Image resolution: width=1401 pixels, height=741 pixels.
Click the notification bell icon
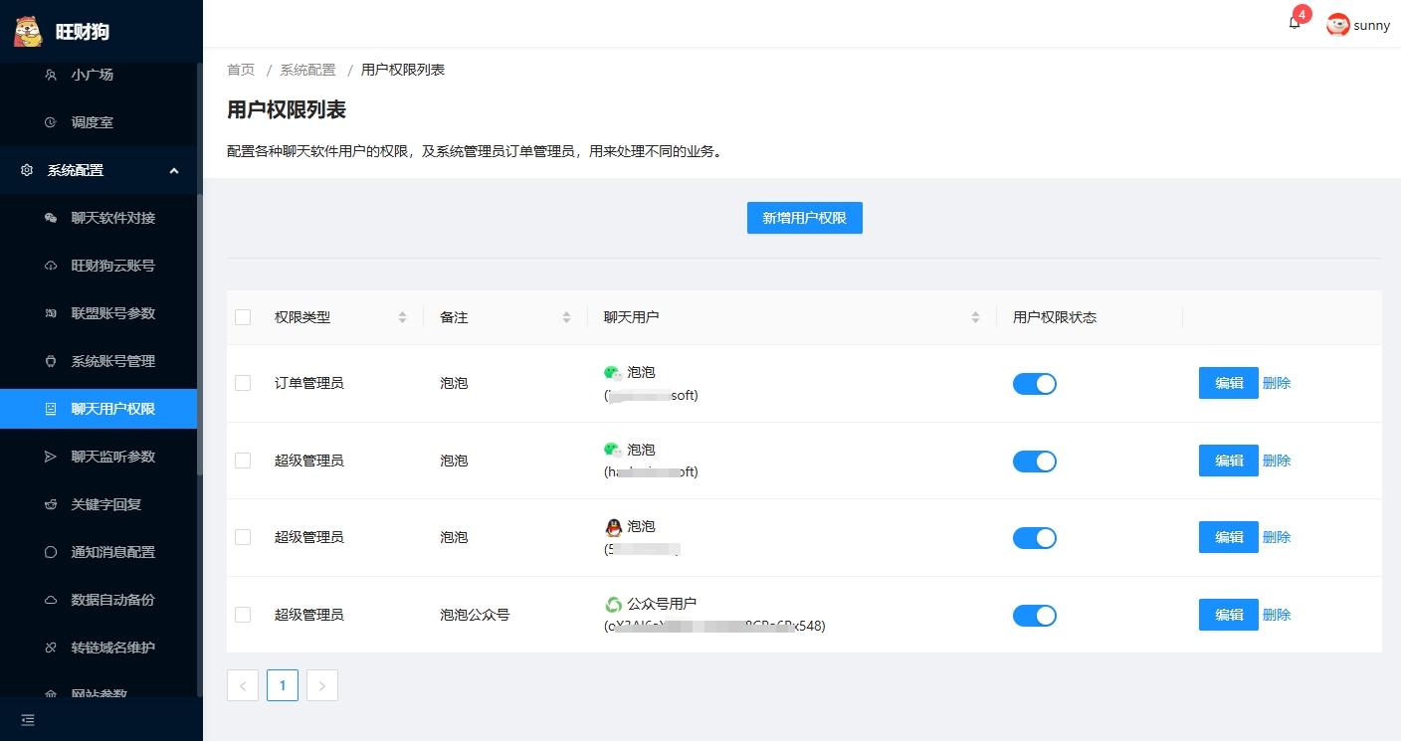click(1294, 24)
